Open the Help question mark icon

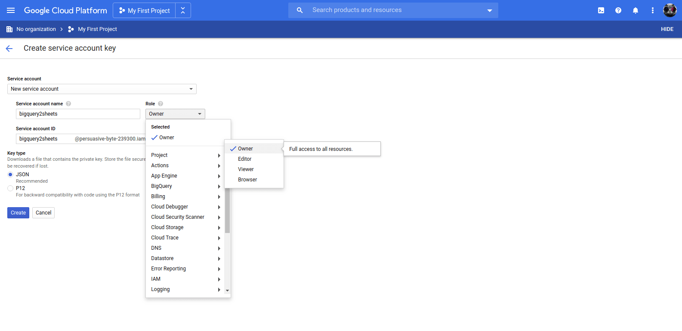pos(618,10)
